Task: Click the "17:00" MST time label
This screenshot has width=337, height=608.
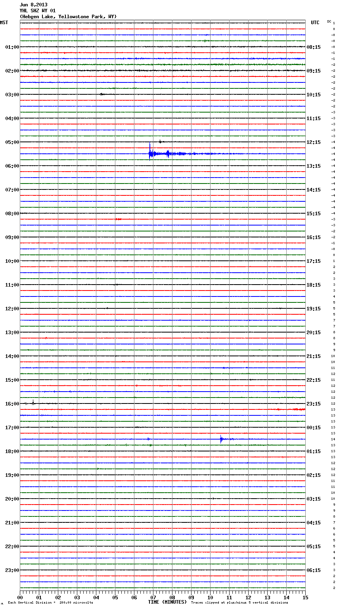Action: coord(12,428)
